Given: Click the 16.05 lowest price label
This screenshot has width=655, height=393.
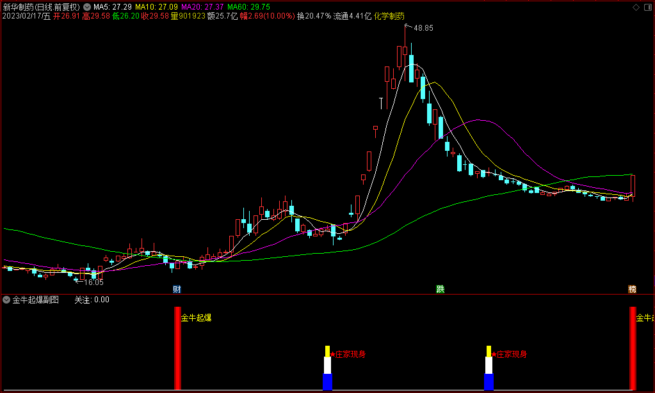Looking at the screenshot, I should [x=93, y=282].
